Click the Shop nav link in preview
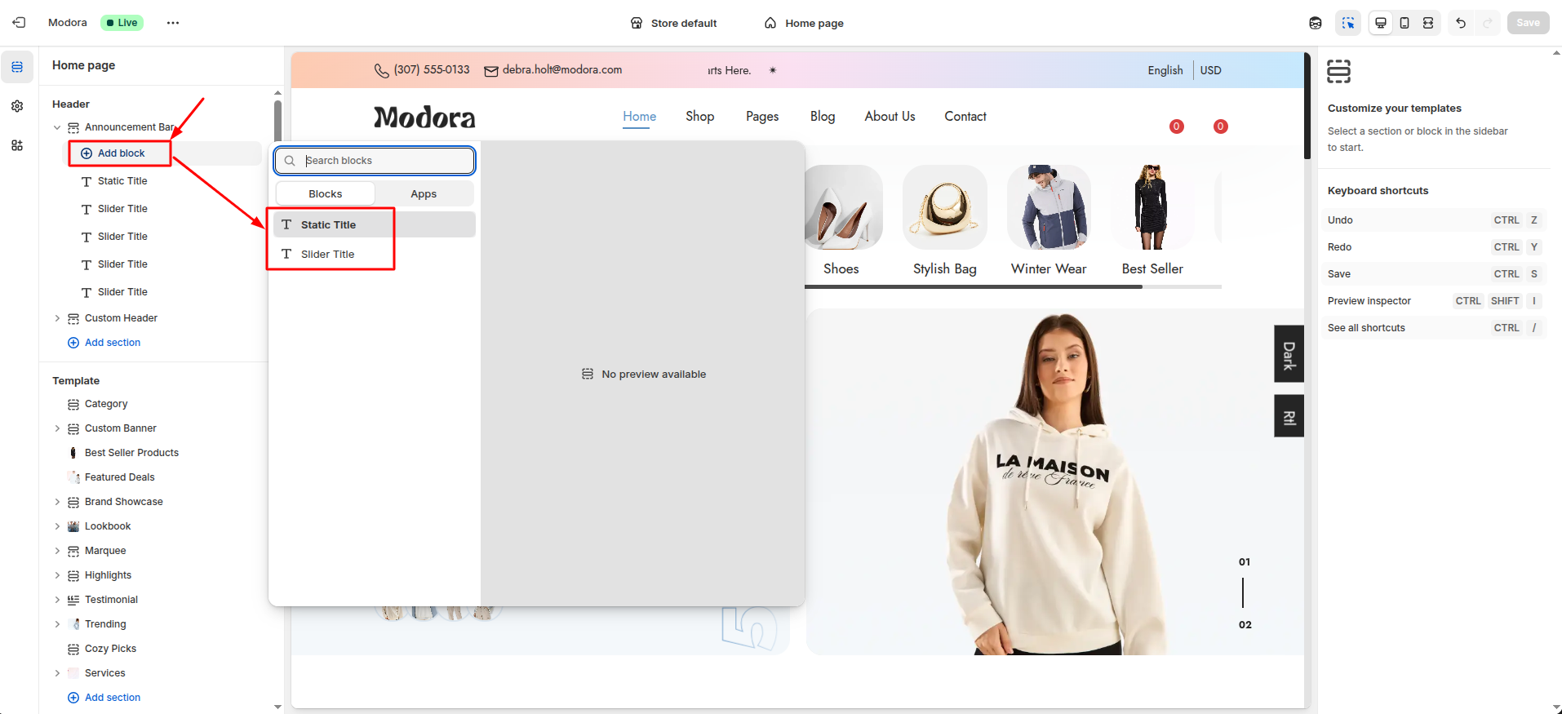 [x=700, y=117]
